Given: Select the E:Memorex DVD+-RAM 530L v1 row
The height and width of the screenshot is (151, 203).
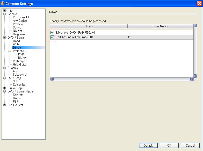Looking at the screenshot, I should click(122, 32).
